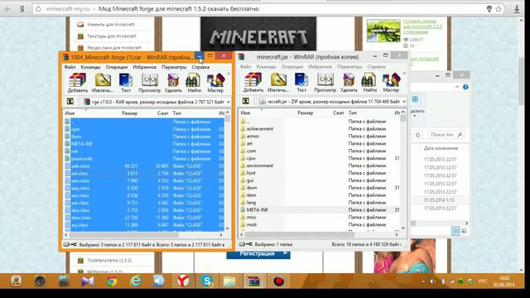Screen dimensions: 530x298
Task: Click Мастер icon in forge.rar WinRAR window
Action: [x=215, y=83]
